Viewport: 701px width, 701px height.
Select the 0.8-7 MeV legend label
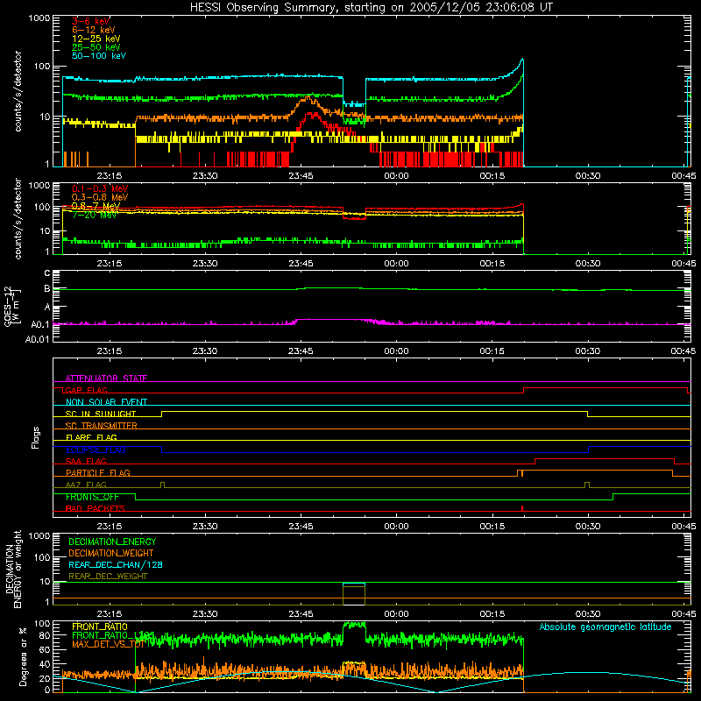coord(96,206)
